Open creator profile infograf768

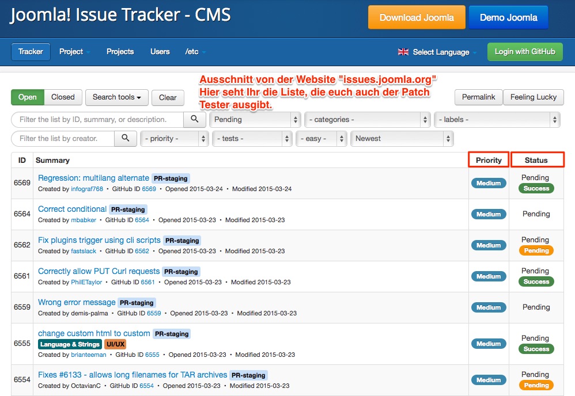tap(87, 189)
